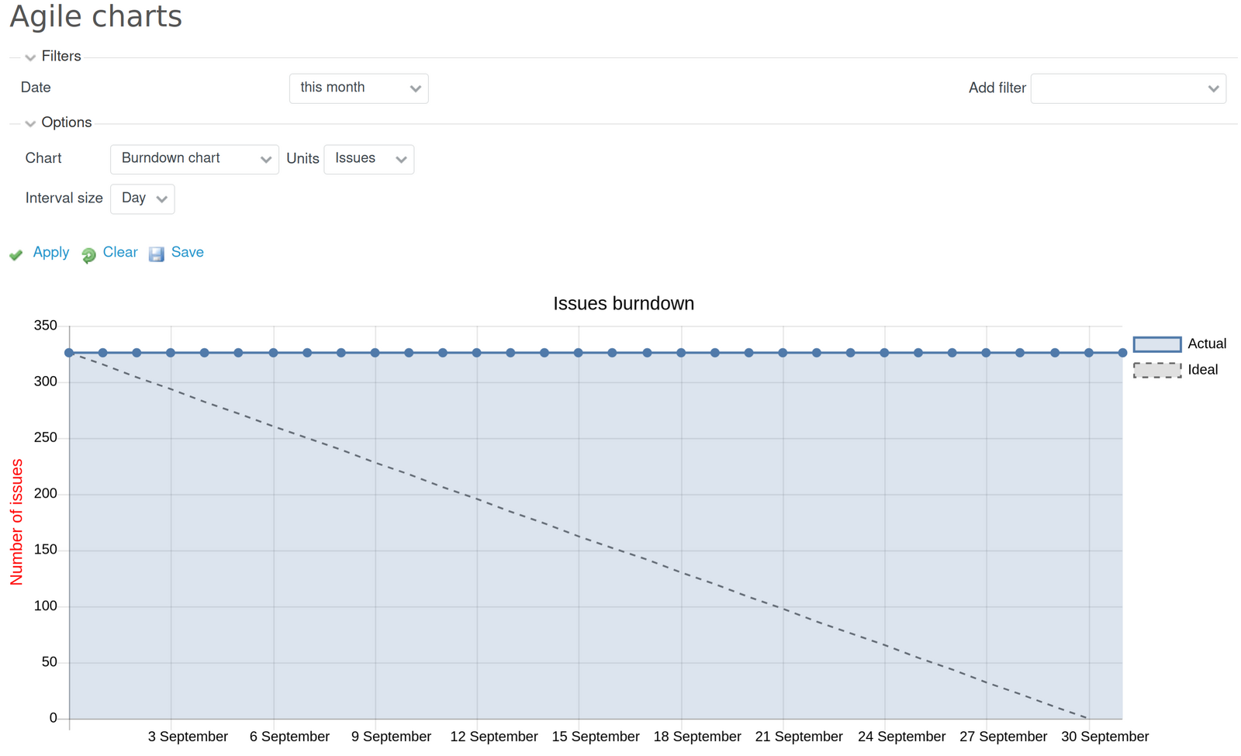Click the floppy disk Save icon
The height and width of the screenshot is (756, 1241).
tap(157, 254)
